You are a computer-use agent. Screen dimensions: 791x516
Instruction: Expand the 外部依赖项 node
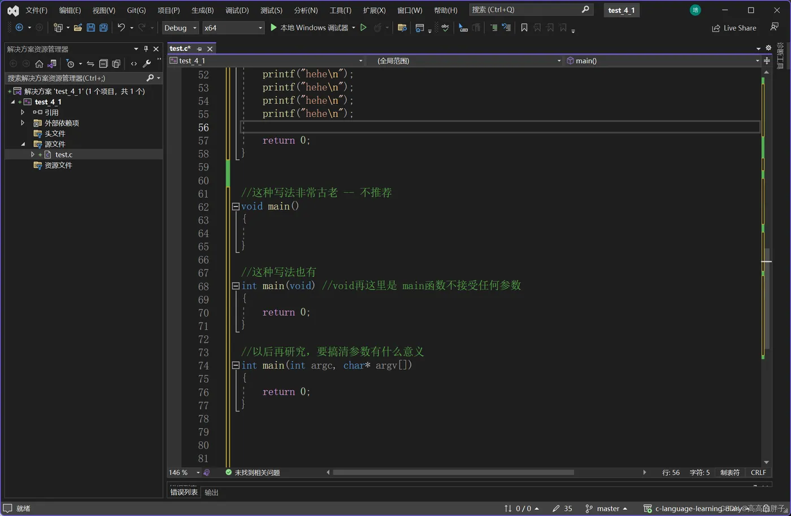pos(23,123)
